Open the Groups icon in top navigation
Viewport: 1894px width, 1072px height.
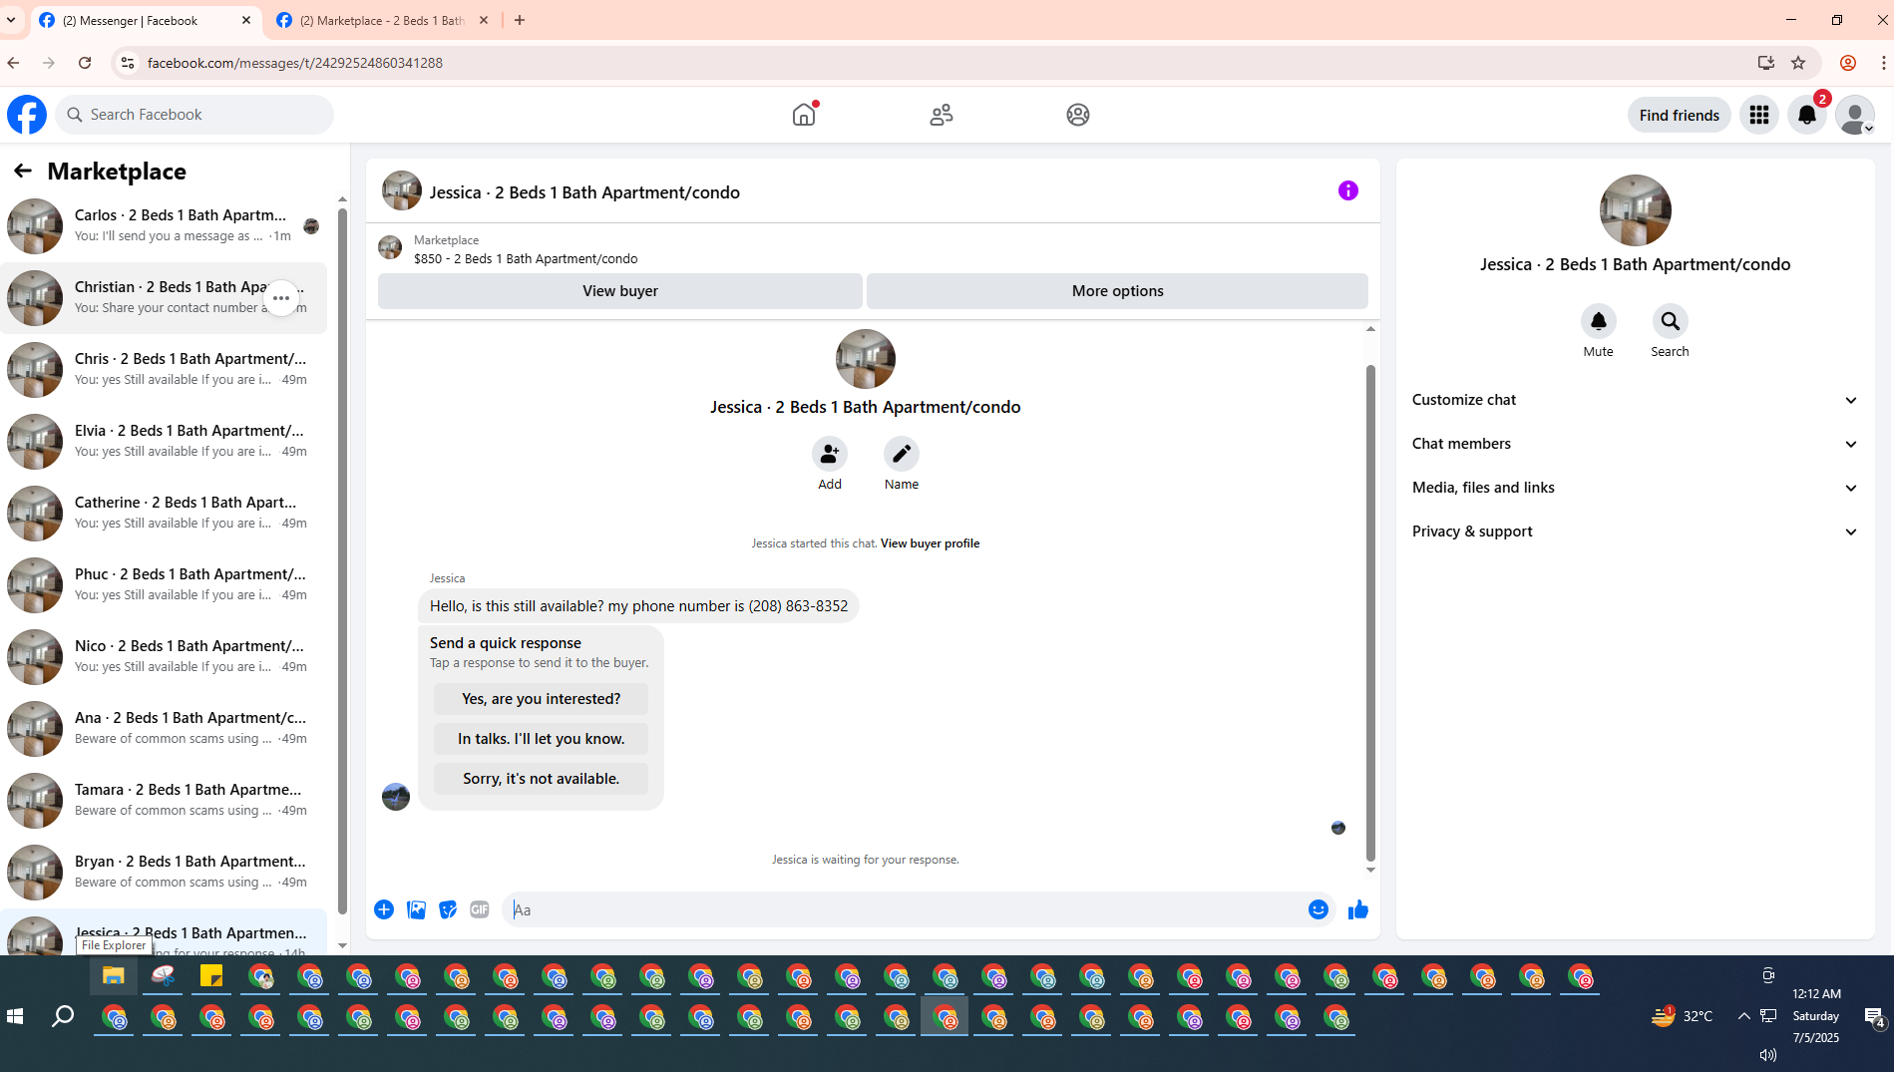pyautogui.click(x=1078, y=115)
